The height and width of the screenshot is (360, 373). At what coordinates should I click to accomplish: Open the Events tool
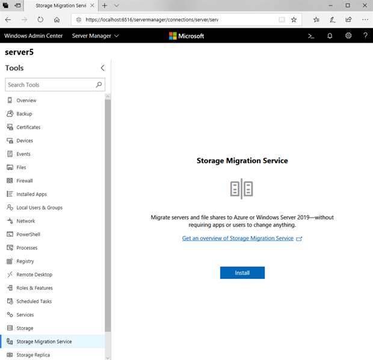coord(52,154)
